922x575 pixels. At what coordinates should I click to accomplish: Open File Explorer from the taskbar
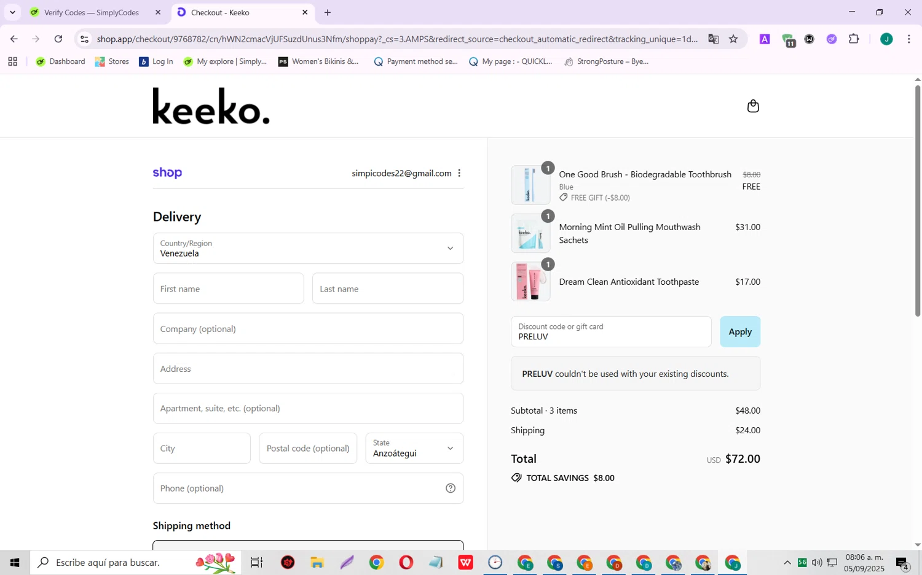317,562
